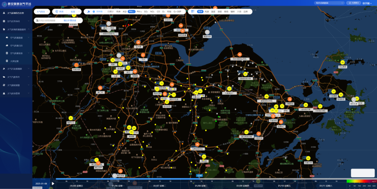Viewport: 377px width, 189px height.
Task: Expand the 空气质量数据 submenu chevron
Action: (29, 38)
